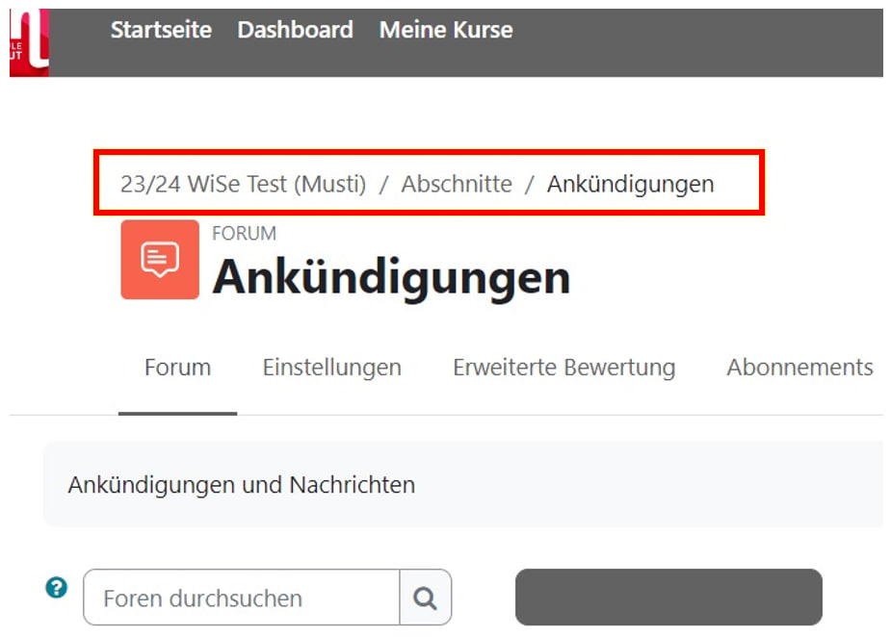The height and width of the screenshot is (637, 891).
Task: Click the red Moodle site logo
Action: tap(29, 42)
